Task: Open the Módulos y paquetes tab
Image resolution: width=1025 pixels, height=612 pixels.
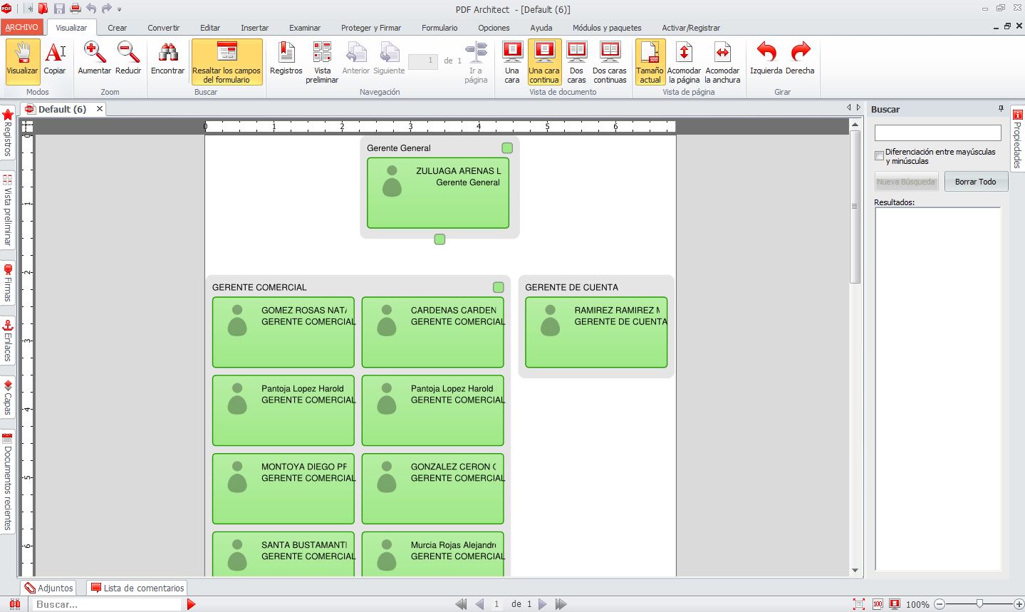Action: tap(607, 28)
